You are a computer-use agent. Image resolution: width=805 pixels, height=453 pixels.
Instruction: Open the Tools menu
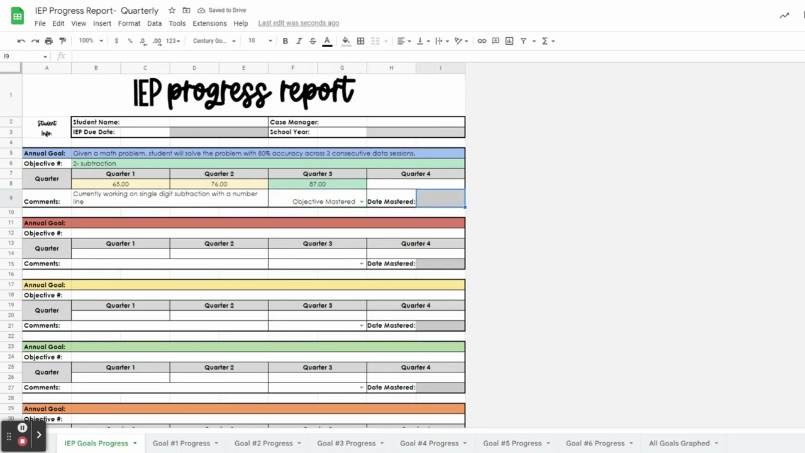[177, 23]
